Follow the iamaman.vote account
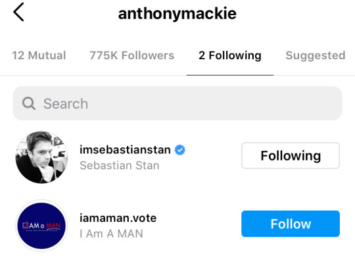Viewport: 355px width, 256px height. point(291,224)
